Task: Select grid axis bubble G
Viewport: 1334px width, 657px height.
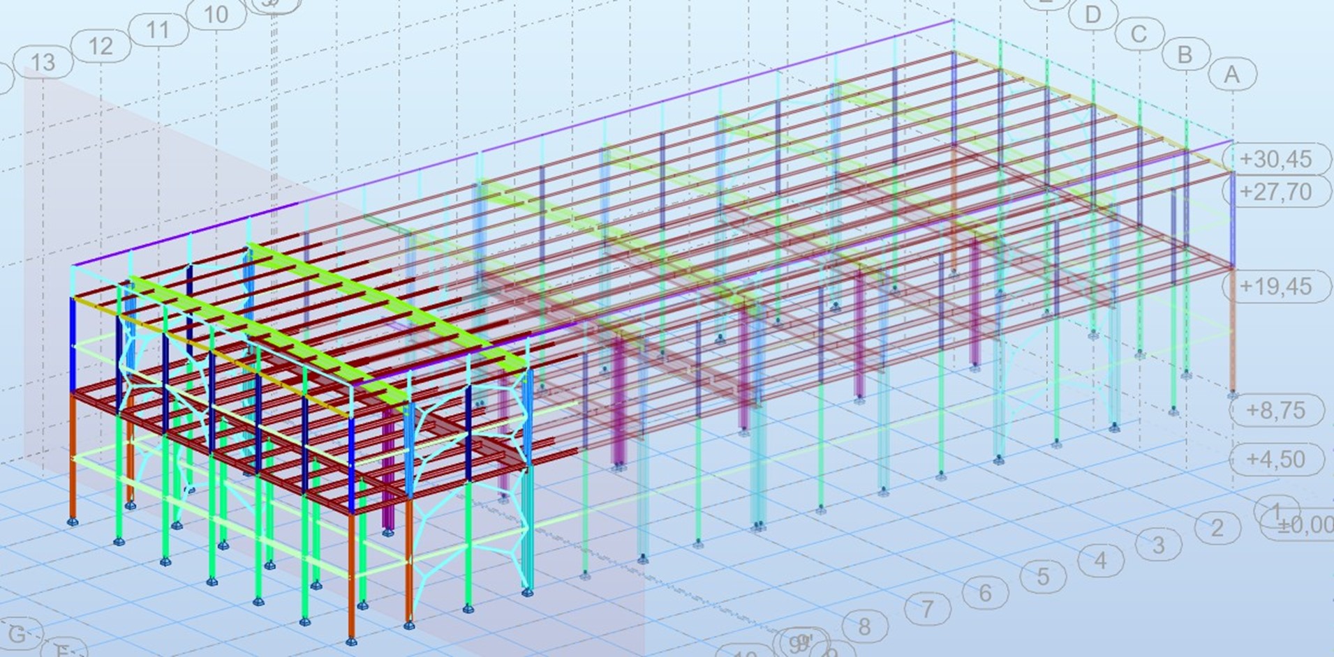Action: [x=17, y=634]
